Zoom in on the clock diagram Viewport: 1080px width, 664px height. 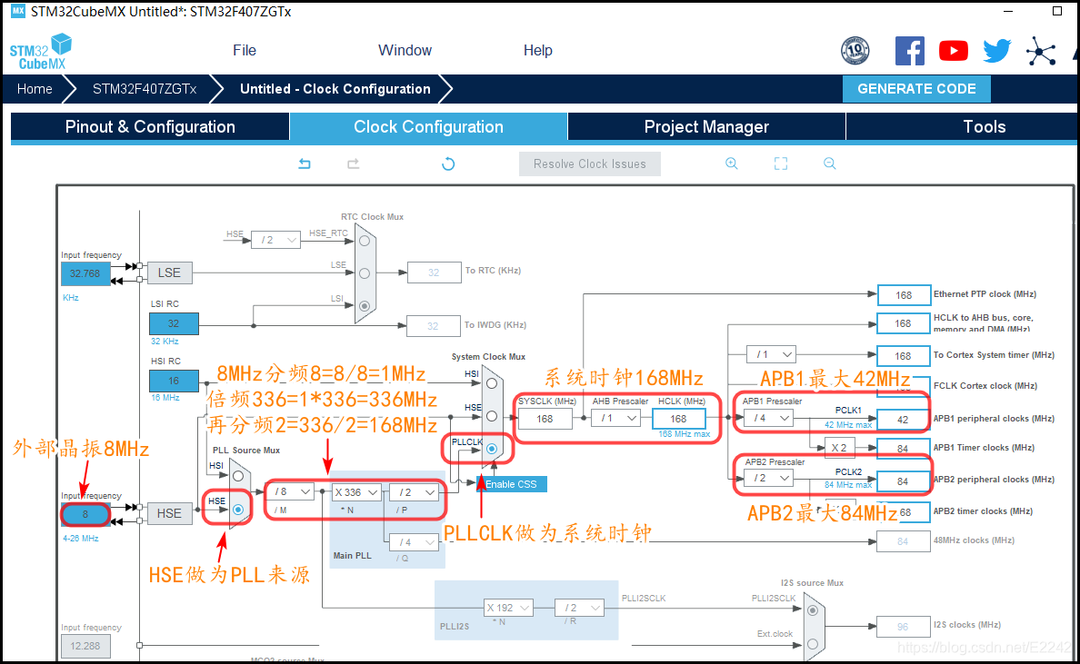click(x=732, y=164)
